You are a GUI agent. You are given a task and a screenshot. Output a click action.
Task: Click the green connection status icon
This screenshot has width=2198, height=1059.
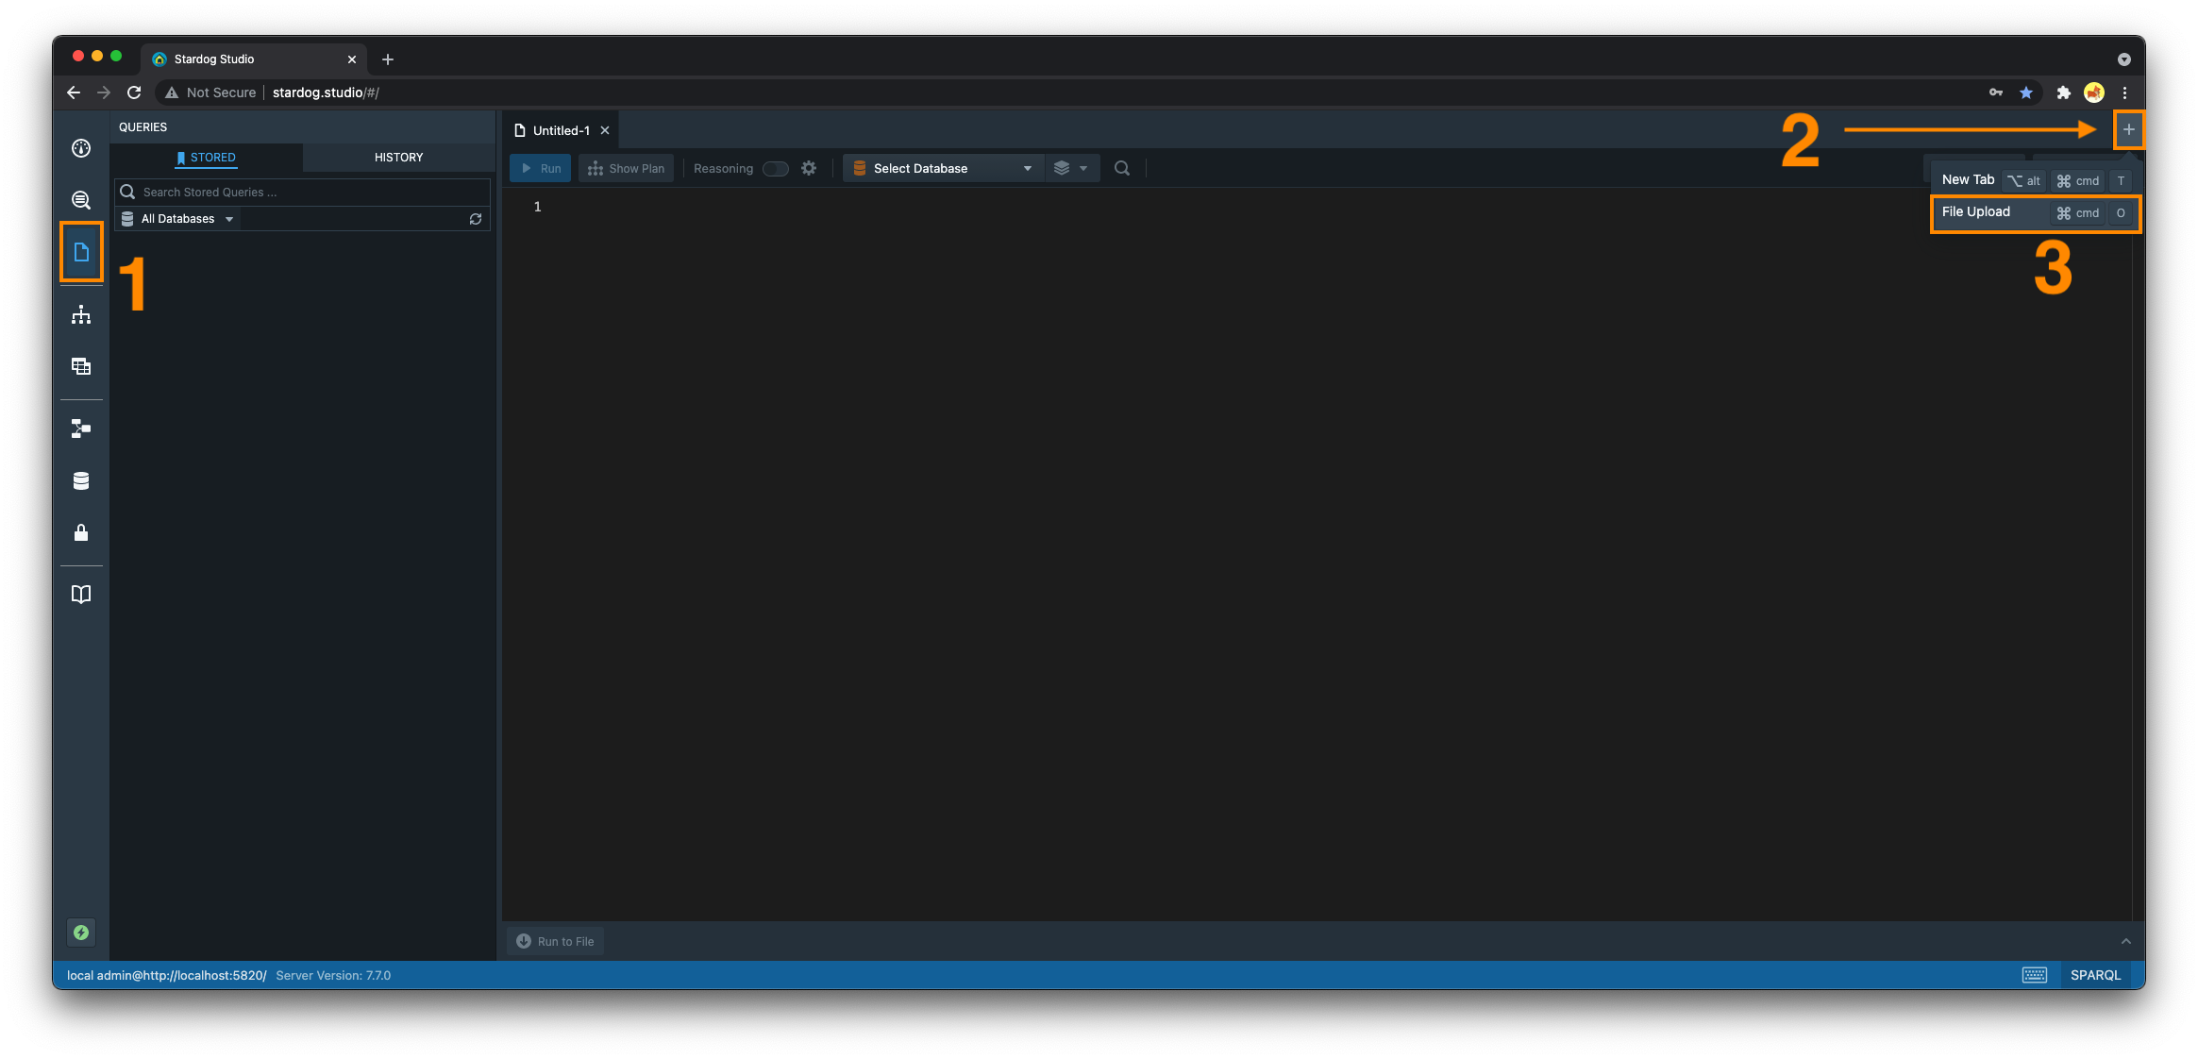[81, 933]
